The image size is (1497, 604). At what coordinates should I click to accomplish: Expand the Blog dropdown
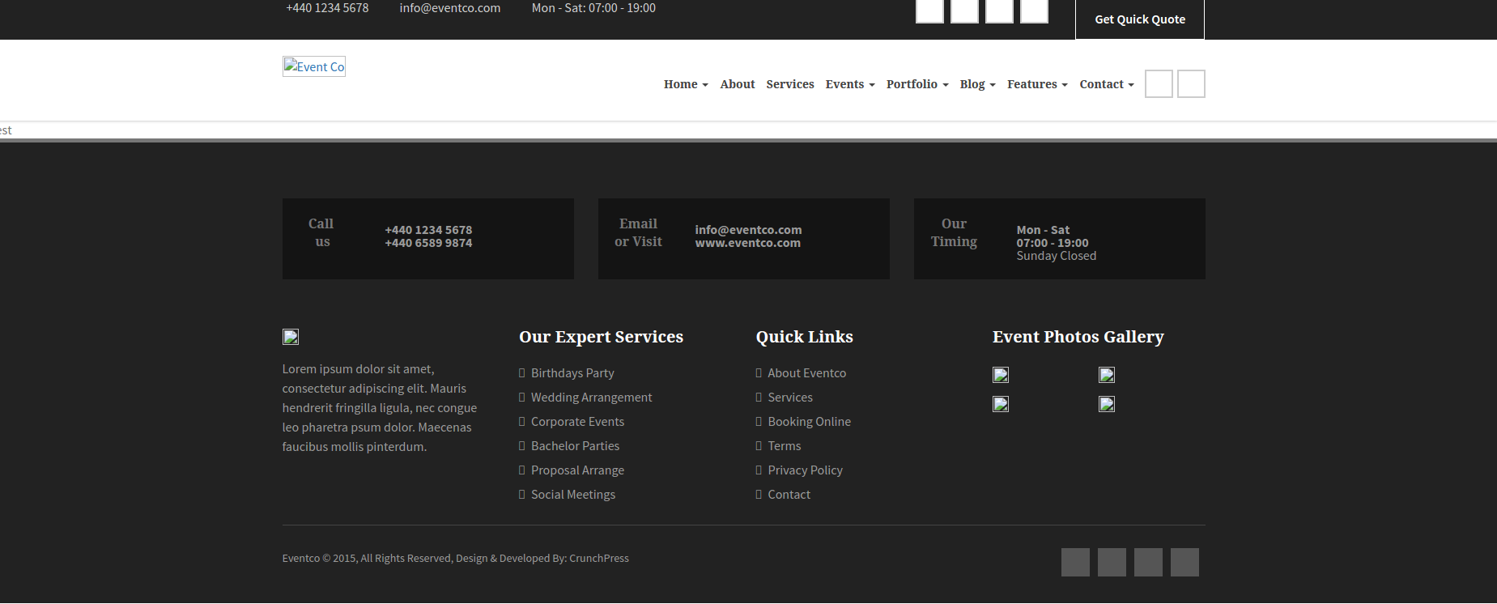click(x=978, y=84)
